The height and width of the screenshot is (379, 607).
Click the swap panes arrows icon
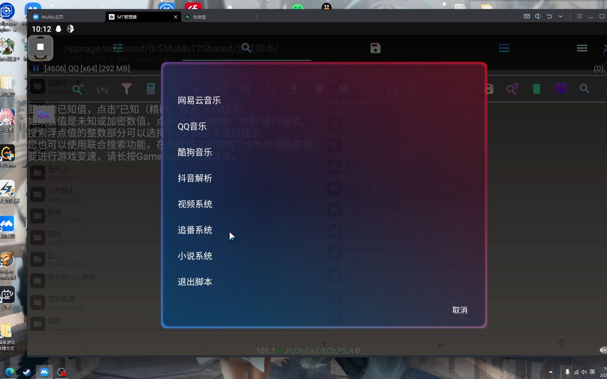pyautogui.click(x=443, y=343)
